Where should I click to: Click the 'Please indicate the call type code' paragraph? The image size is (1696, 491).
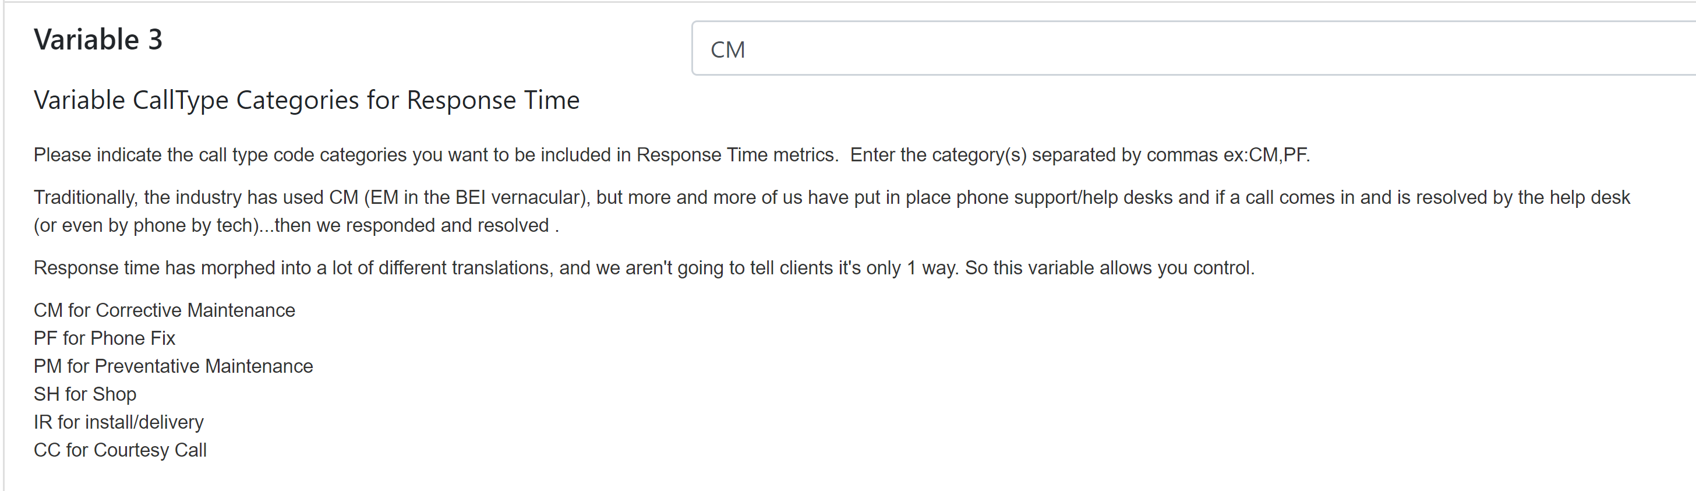tap(672, 155)
